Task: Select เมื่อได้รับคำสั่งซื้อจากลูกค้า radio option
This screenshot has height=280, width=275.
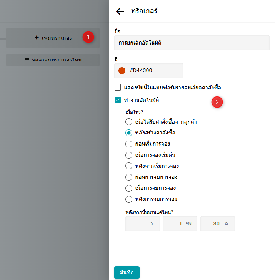Action: point(129,122)
